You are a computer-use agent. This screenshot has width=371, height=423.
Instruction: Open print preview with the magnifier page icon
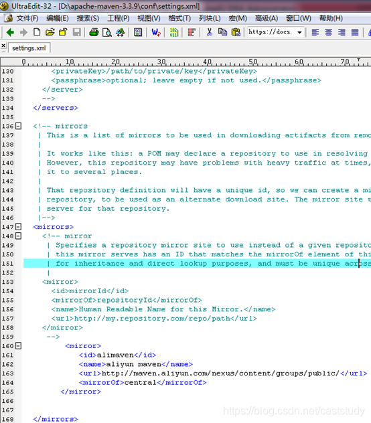point(107,33)
